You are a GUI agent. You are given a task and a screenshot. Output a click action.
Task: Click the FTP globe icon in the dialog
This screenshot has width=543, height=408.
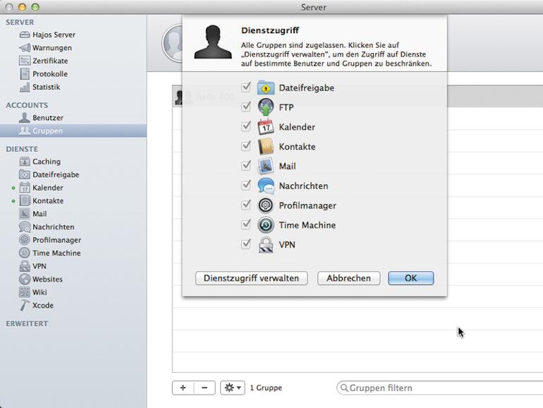coord(266,107)
